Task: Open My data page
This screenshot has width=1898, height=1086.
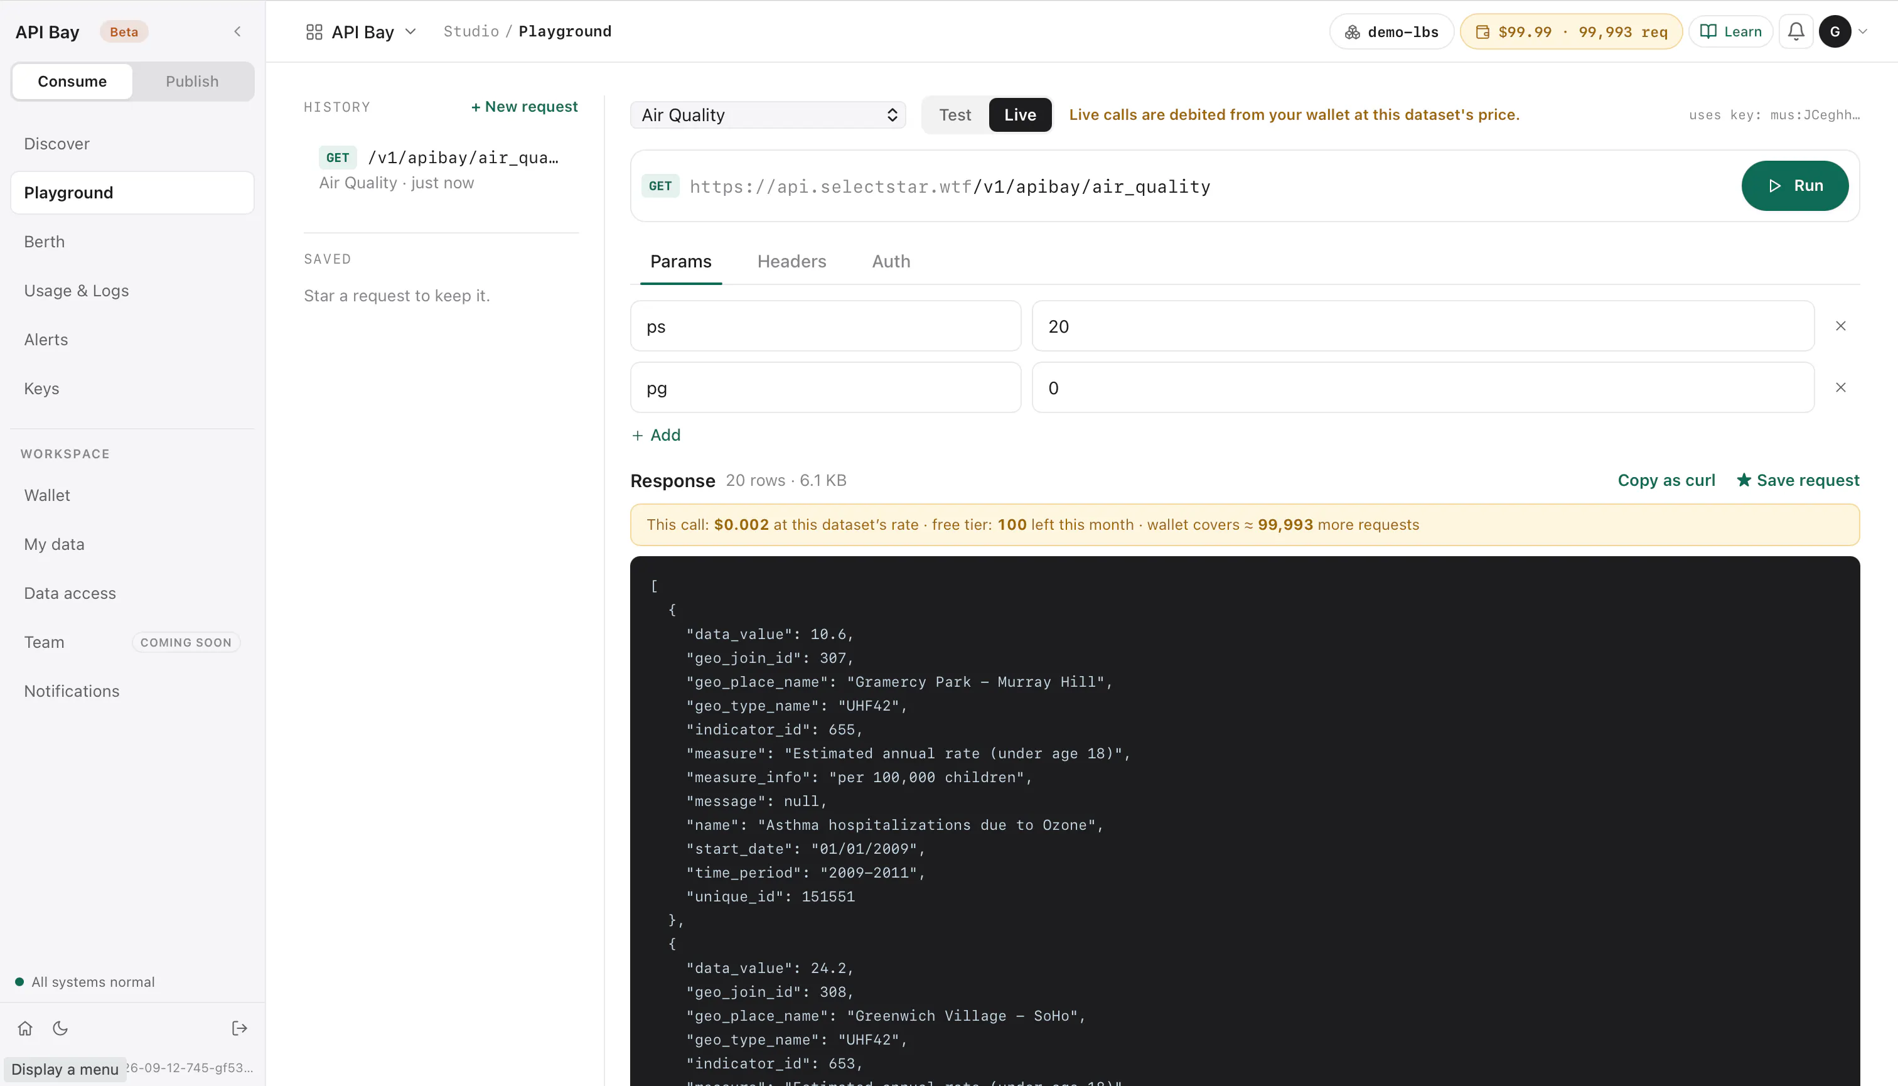Action: point(133,544)
